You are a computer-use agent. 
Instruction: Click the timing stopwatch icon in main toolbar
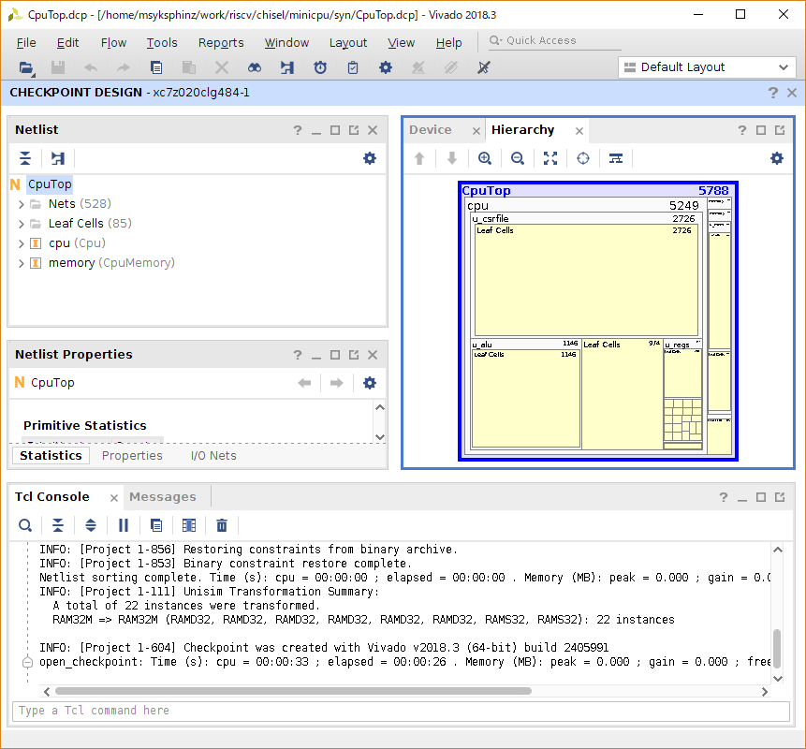click(320, 67)
